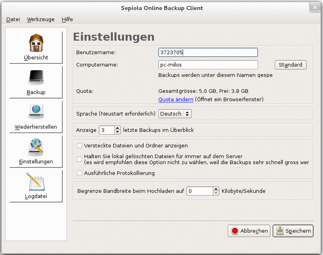This screenshot has height=255, width=323.
Task: Decrease the Anzeige backup count
Action: tap(117, 132)
